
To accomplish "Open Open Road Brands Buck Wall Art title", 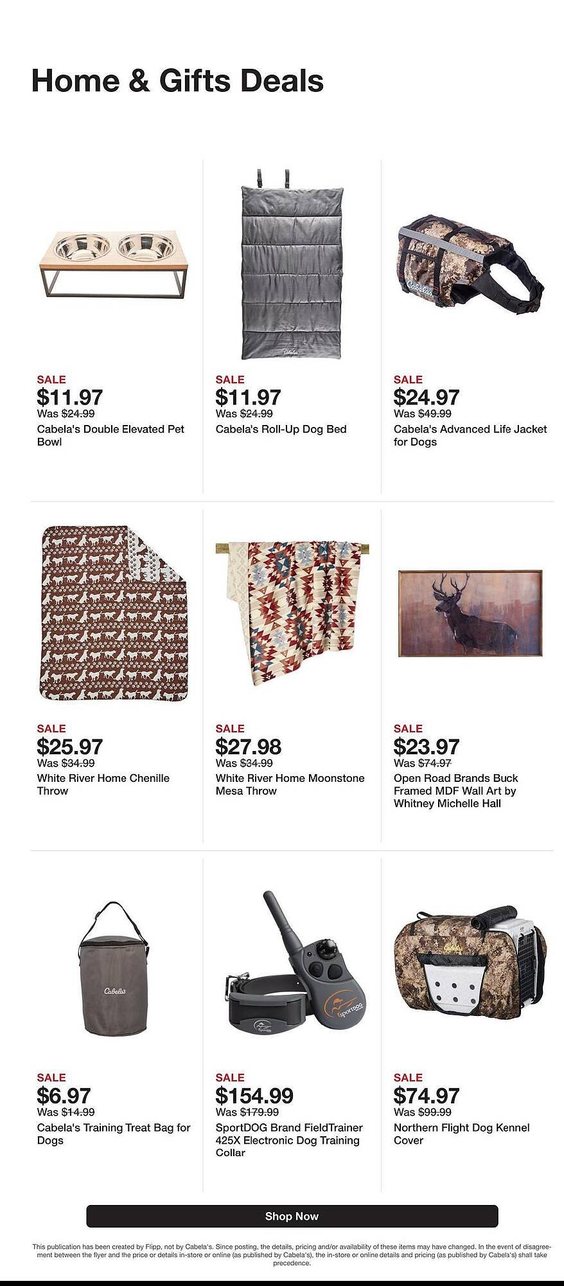I will click(x=455, y=790).
